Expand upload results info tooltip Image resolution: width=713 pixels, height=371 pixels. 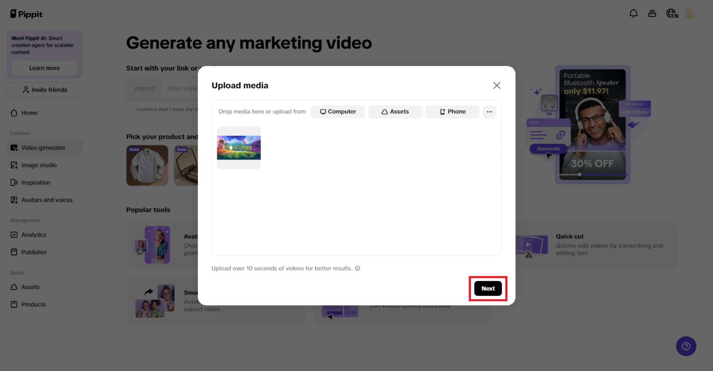coord(357,268)
